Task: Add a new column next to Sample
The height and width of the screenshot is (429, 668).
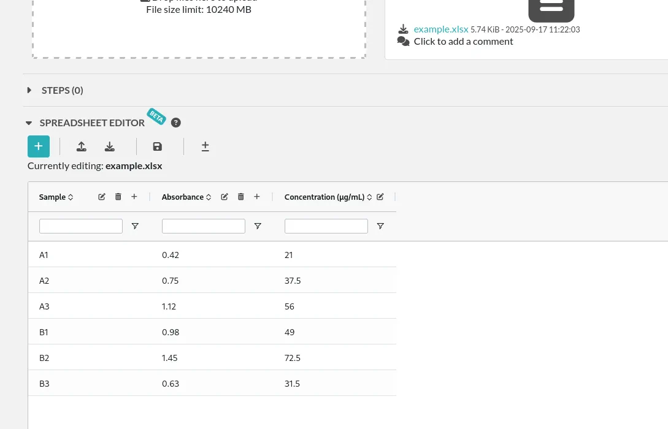Action: 134,196
